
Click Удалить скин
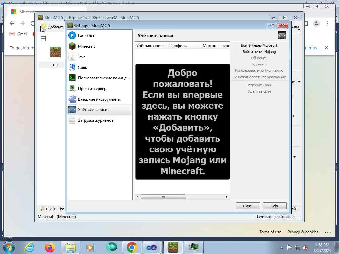pos(259,91)
